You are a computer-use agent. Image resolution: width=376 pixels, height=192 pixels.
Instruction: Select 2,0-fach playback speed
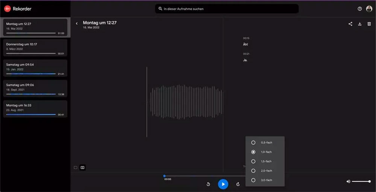point(265,171)
